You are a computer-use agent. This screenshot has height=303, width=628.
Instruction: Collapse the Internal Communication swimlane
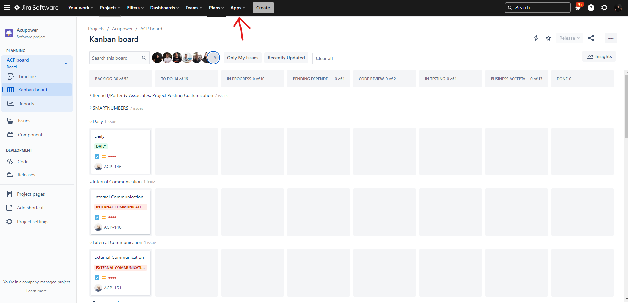point(91,182)
